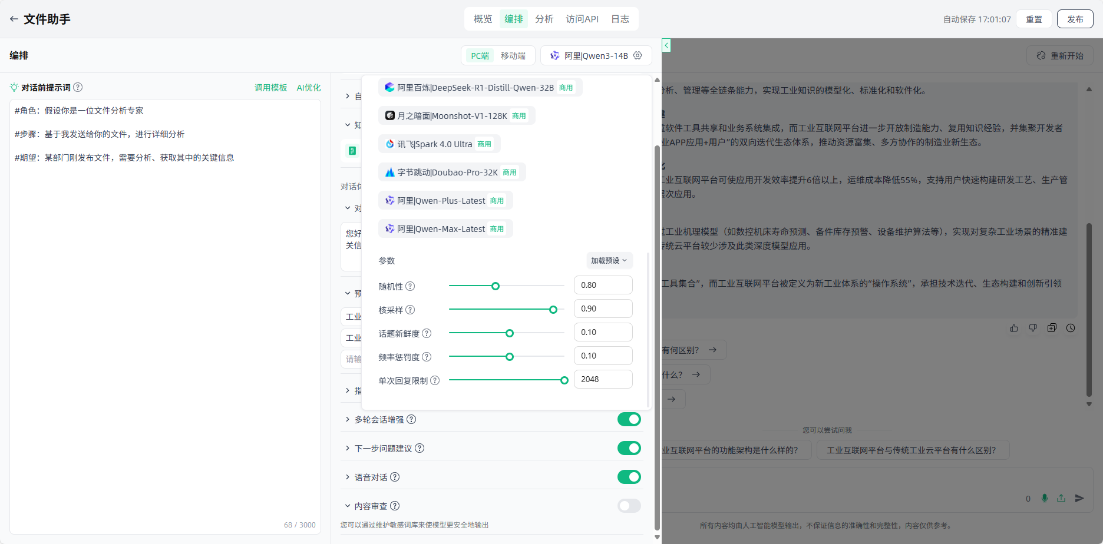
Task: Click the AI优化 link
Action: pos(309,87)
